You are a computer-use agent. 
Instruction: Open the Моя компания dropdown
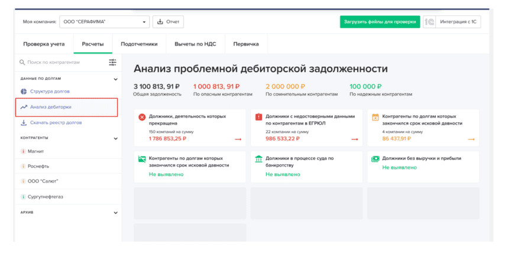click(104, 22)
